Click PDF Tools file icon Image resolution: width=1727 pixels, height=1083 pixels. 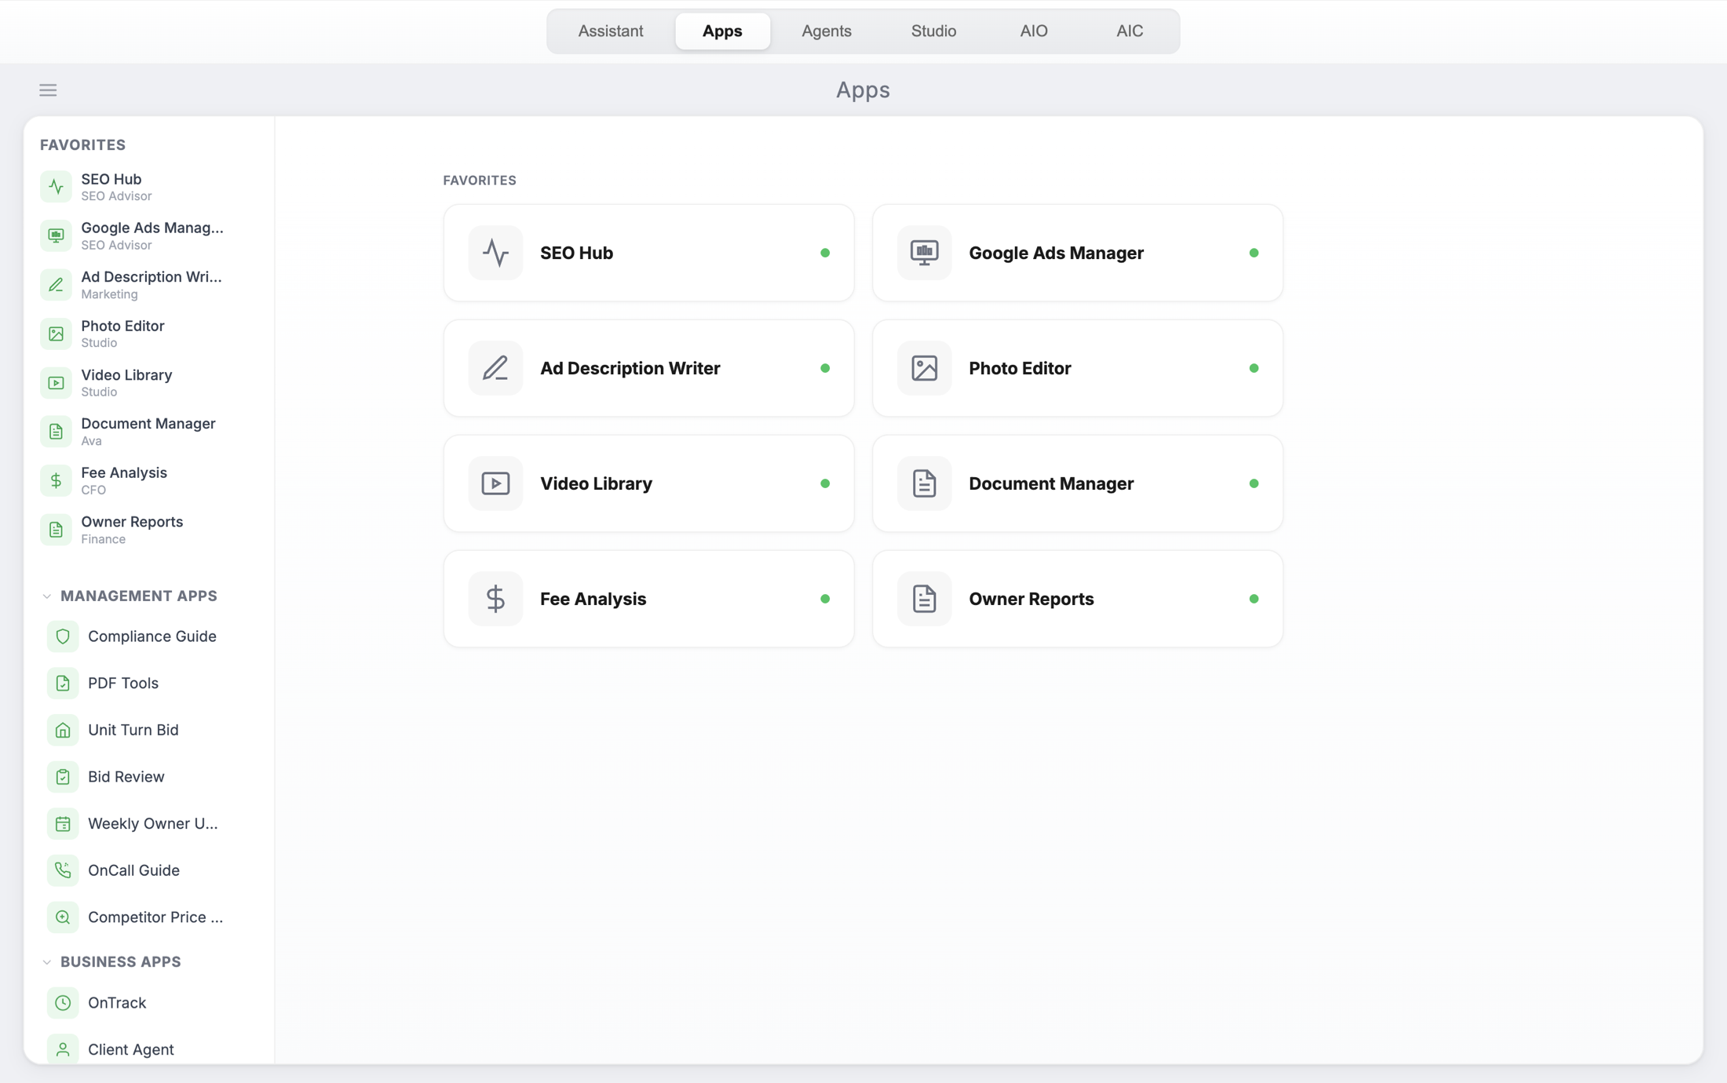63,683
